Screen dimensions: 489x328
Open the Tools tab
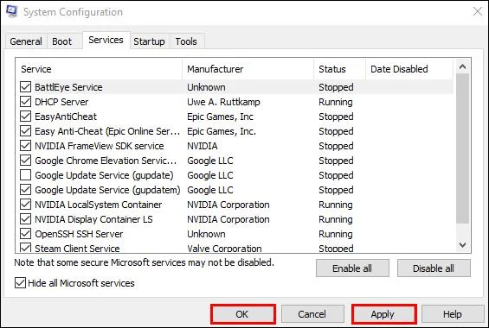186,41
